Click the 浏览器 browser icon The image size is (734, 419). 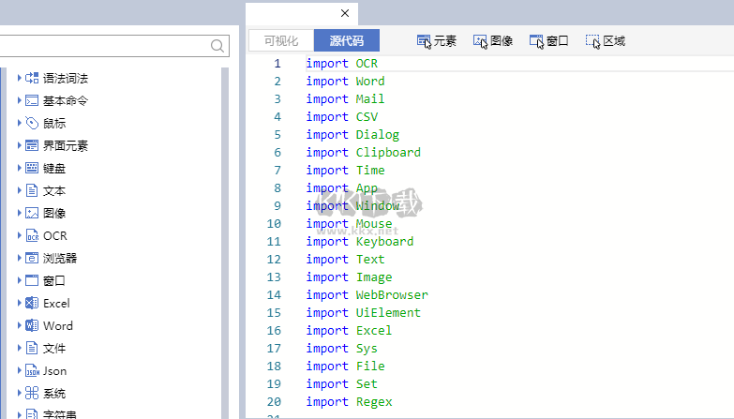pyautogui.click(x=32, y=258)
